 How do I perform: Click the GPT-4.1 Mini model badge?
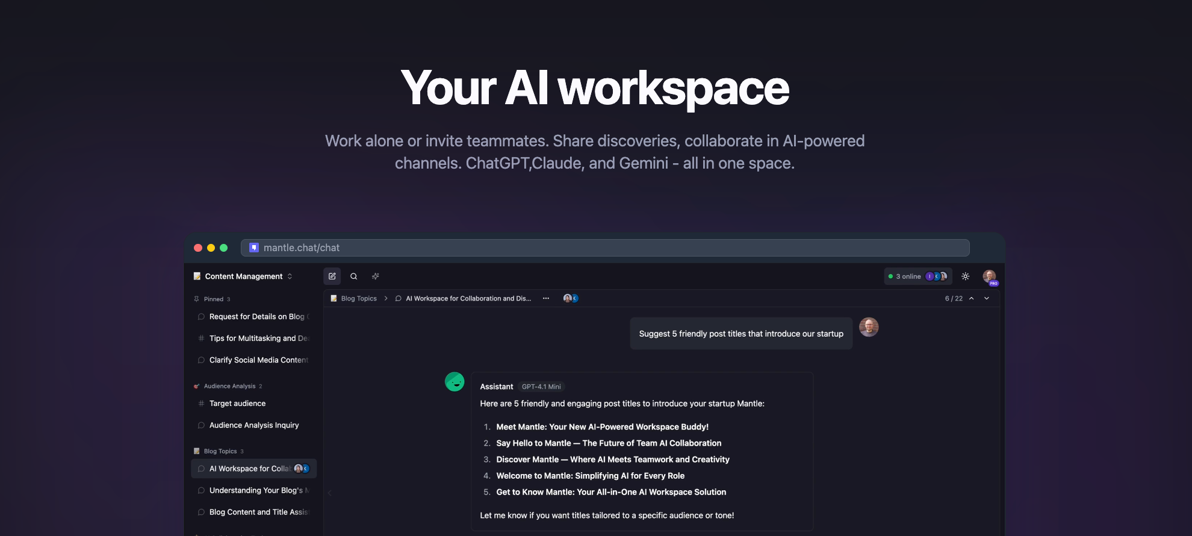pos(541,387)
